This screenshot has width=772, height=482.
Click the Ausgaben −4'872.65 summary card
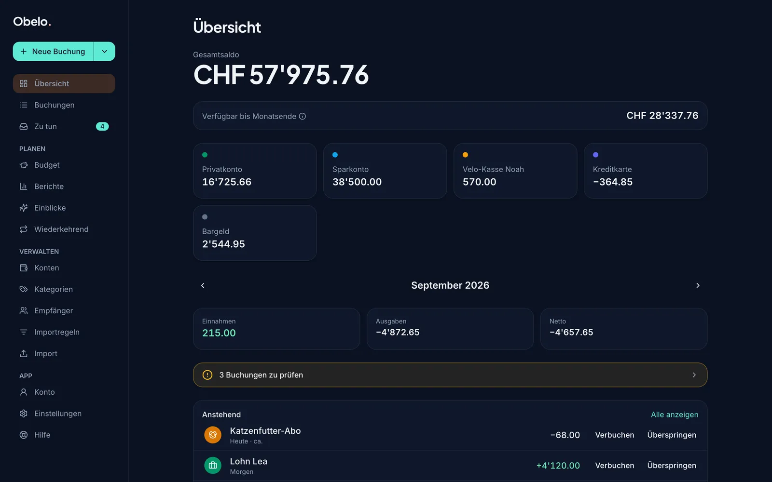coord(450,329)
